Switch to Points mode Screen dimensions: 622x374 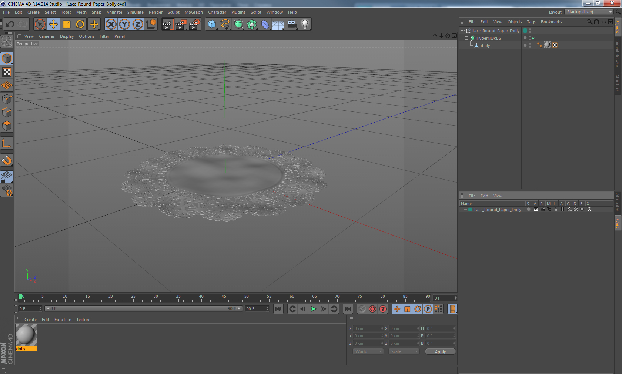pos(7,99)
